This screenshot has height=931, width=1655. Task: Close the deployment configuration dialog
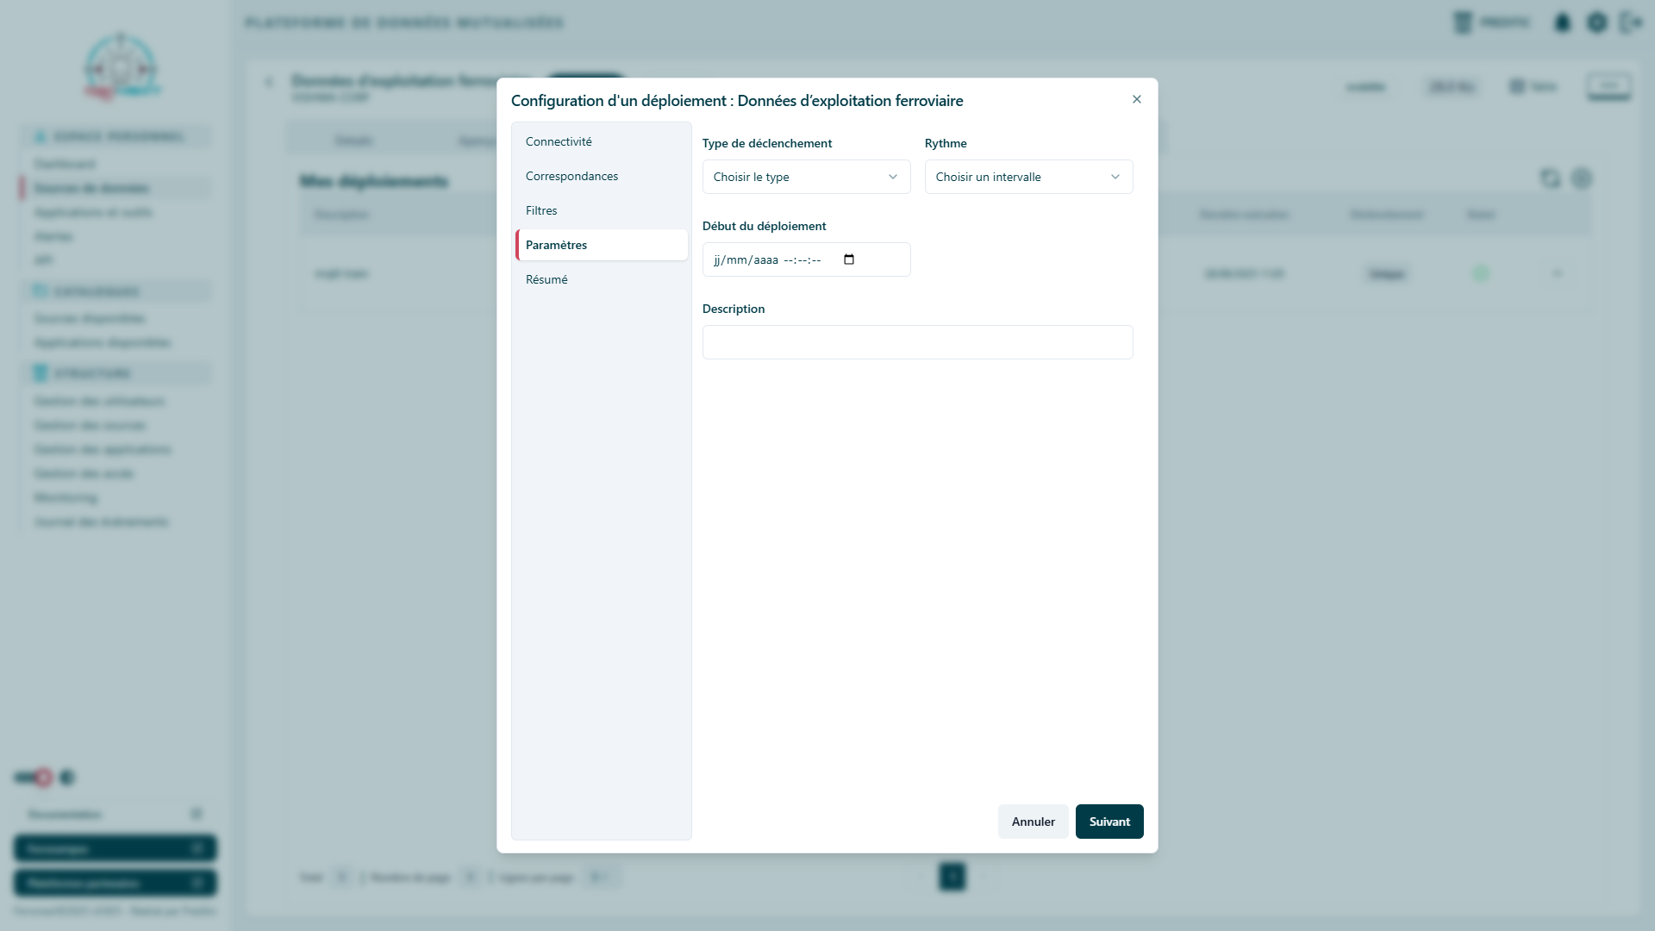(x=1137, y=100)
